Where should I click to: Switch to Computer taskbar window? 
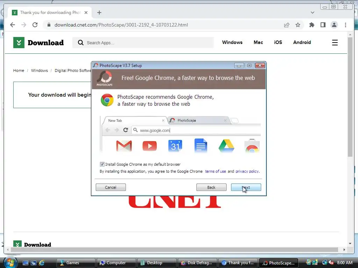(x=116, y=263)
